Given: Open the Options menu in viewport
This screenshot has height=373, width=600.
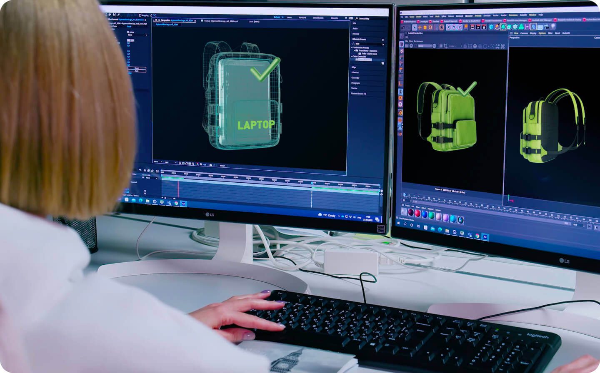Looking at the screenshot, I should [x=542, y=33].
